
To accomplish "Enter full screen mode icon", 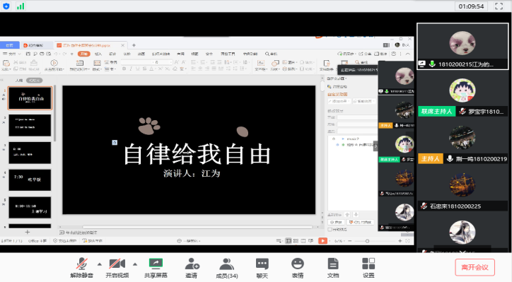I will point(499,6).
